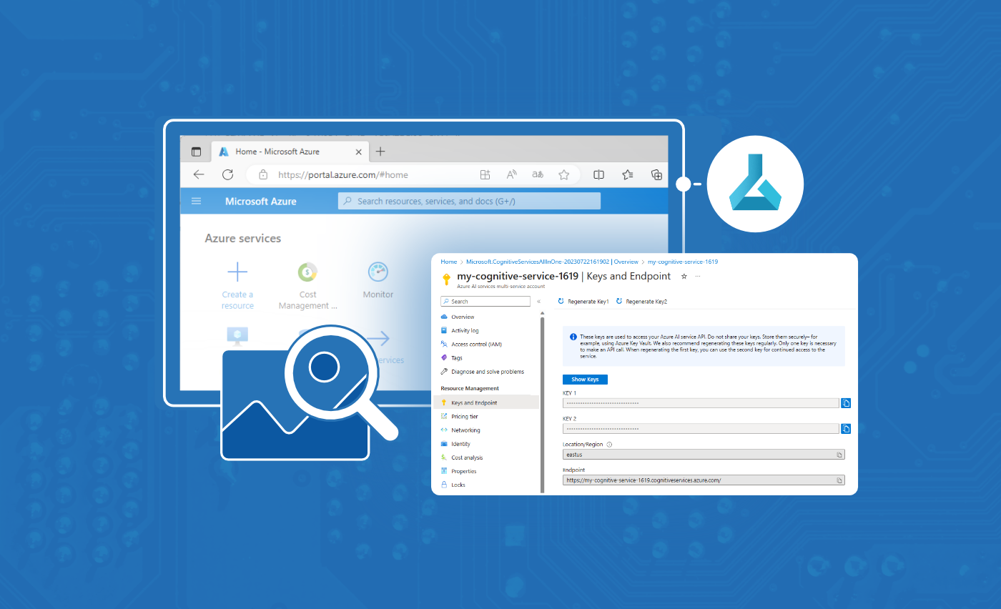The width and height of the screenshot is (1001, 609).
Task: Click the Location/Region info icon
Action: coord(609,445)
